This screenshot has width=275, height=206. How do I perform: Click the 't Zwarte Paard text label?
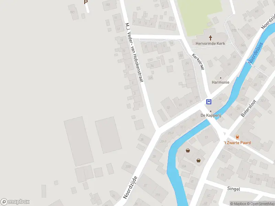237,142
